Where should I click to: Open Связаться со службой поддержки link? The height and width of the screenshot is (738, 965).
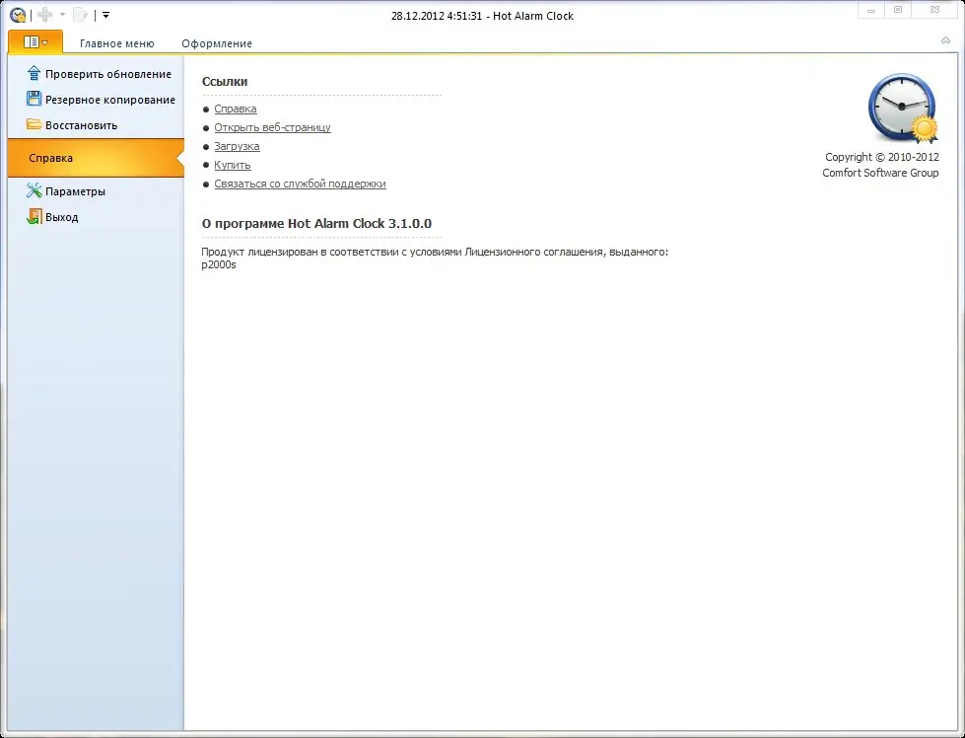click(300, 184)
